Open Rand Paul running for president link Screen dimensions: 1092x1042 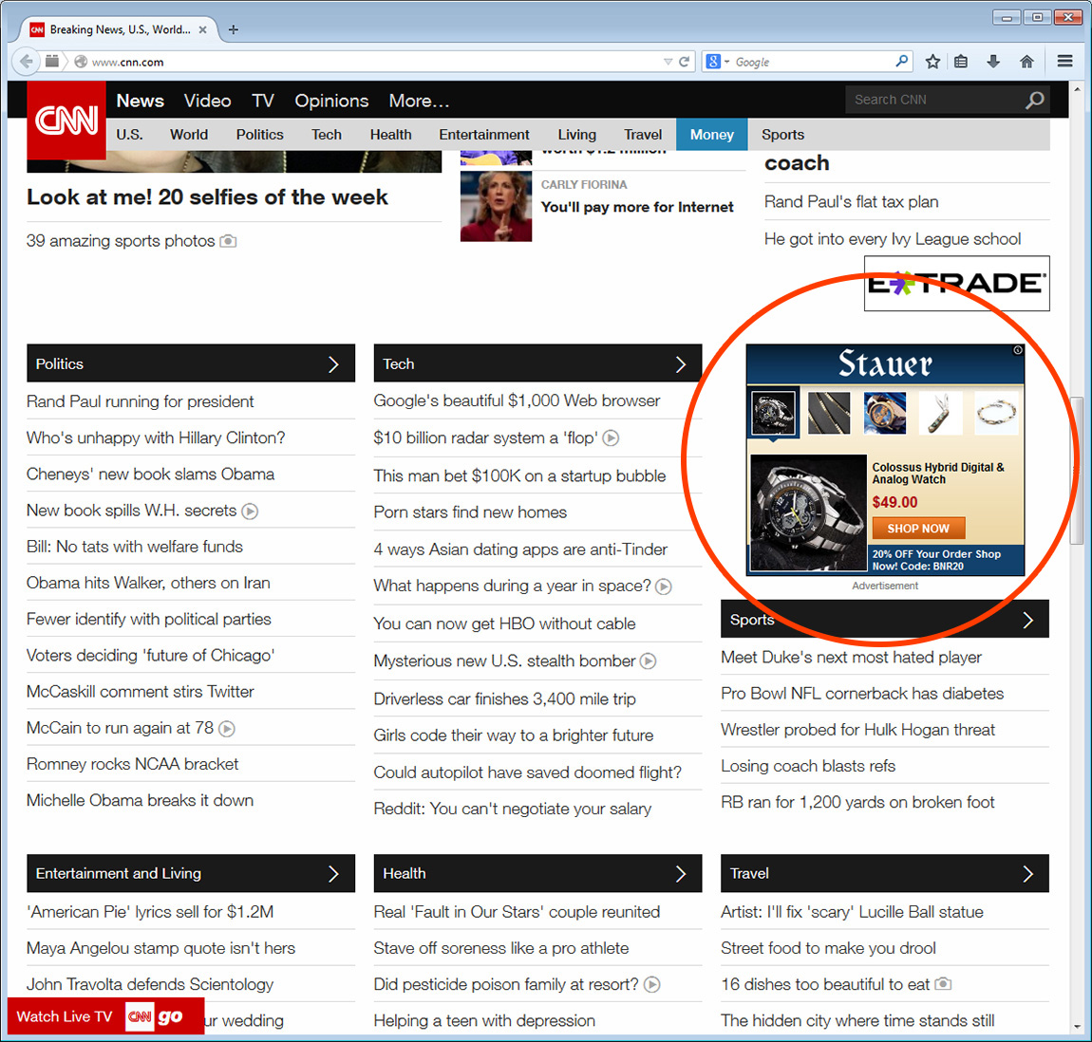(x=140, y=401)
